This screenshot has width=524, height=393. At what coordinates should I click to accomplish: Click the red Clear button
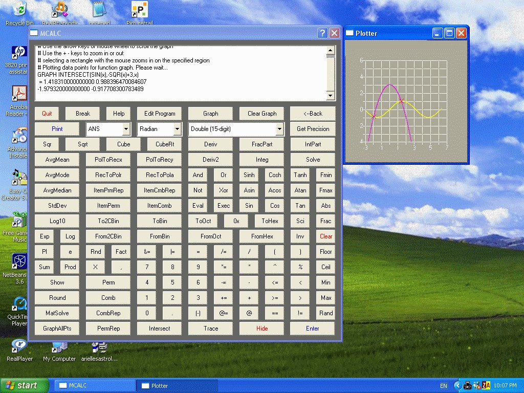coord(326,236)
